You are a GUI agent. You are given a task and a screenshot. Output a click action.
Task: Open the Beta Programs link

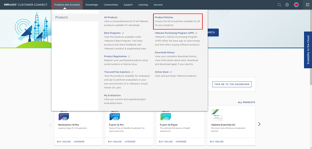point(112,33)
